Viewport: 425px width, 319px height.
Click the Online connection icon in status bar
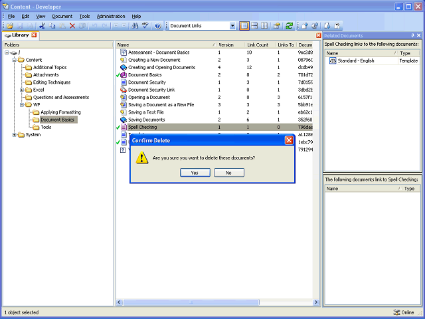coord(396,312)
